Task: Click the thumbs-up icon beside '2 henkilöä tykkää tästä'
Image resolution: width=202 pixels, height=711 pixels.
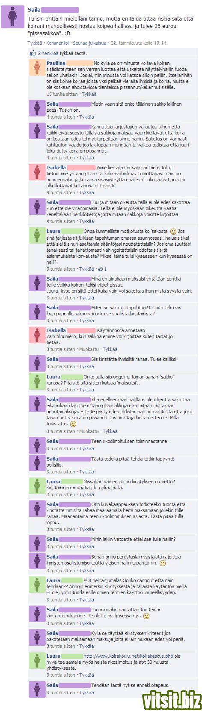Action: coord(33,53)
